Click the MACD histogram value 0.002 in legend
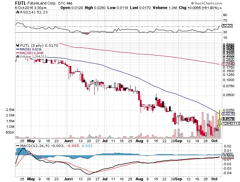This screenshot has width=240, height=182. click(x=87, y=146)
